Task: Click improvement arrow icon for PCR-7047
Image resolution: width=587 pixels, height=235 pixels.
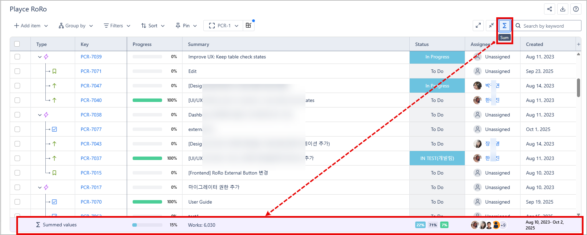Action: click(54, 86)
